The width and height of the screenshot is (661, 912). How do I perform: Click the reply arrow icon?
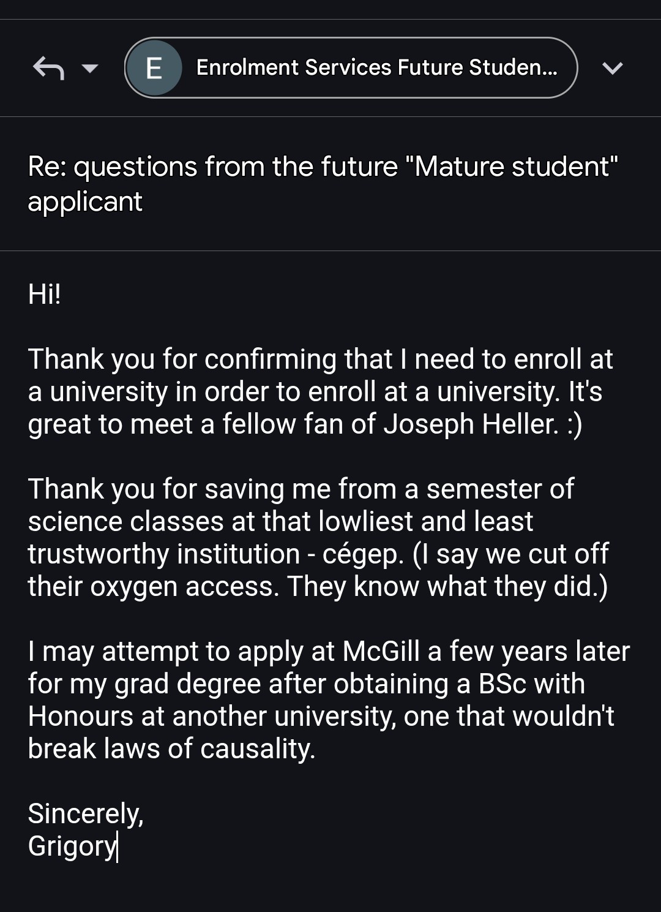48,68
